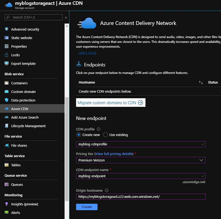
Task: Open the Learn more link
Action: [x=87, y=53]
